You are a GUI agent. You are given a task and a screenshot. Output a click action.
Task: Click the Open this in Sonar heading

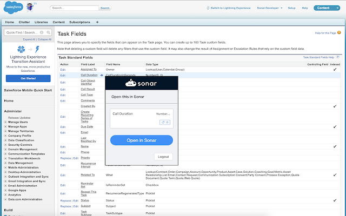click(x=128, y=97)
